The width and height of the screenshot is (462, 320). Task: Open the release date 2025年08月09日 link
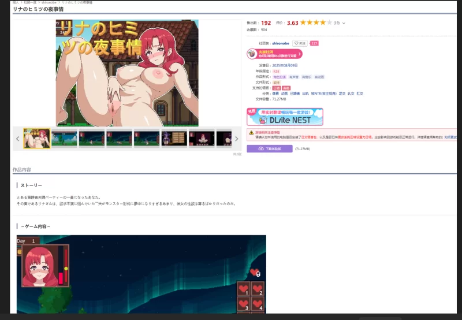285,65
